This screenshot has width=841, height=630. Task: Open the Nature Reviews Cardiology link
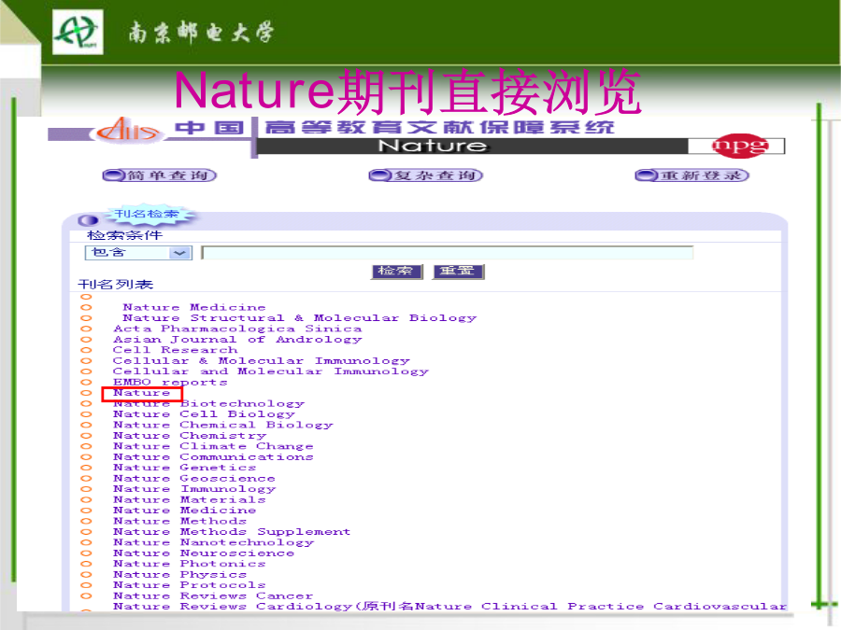(x=449, y=607)
